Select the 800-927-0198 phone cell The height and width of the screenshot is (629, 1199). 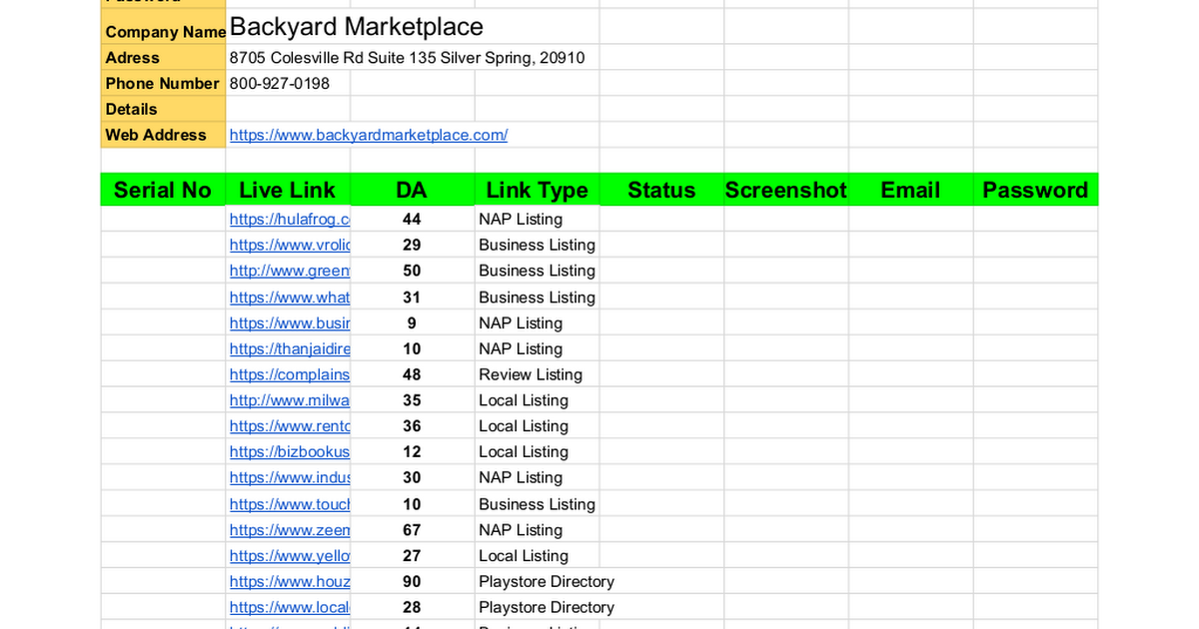[x=288, y=84]
